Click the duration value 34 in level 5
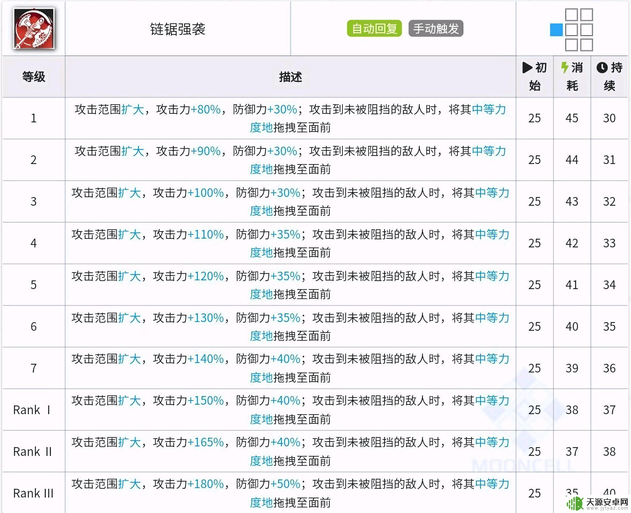Image resolution: width=631 pixels, height=513 pixels. pos(609,285)
